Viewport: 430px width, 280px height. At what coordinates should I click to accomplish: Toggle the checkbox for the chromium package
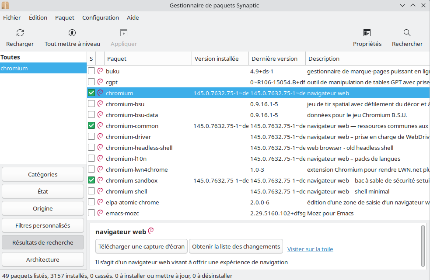tap(91, 93)
